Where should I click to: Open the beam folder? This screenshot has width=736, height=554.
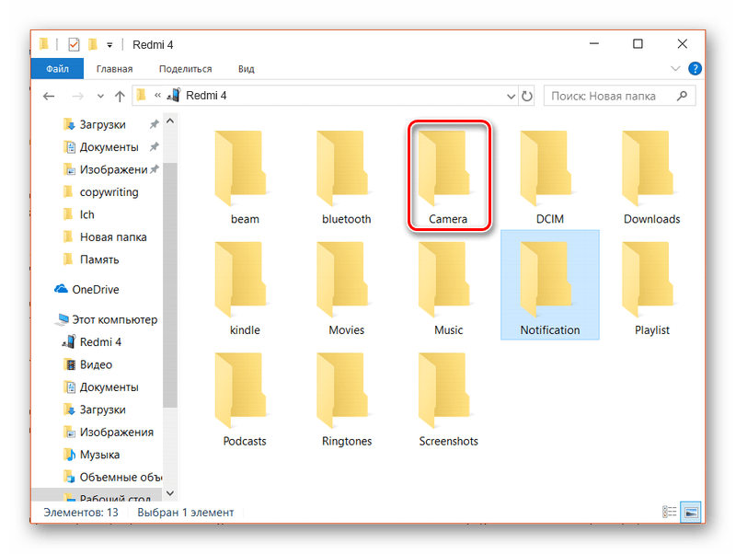(x=245, y=179)
